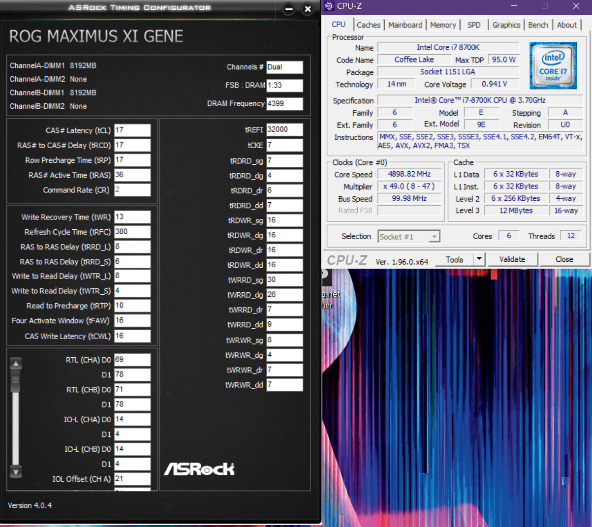
Task: Click the Level 3 cache value 12 MBytes
Action: 516,211
